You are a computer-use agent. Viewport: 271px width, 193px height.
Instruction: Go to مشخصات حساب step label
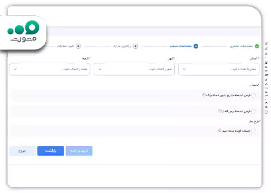(x=181, y=46)
